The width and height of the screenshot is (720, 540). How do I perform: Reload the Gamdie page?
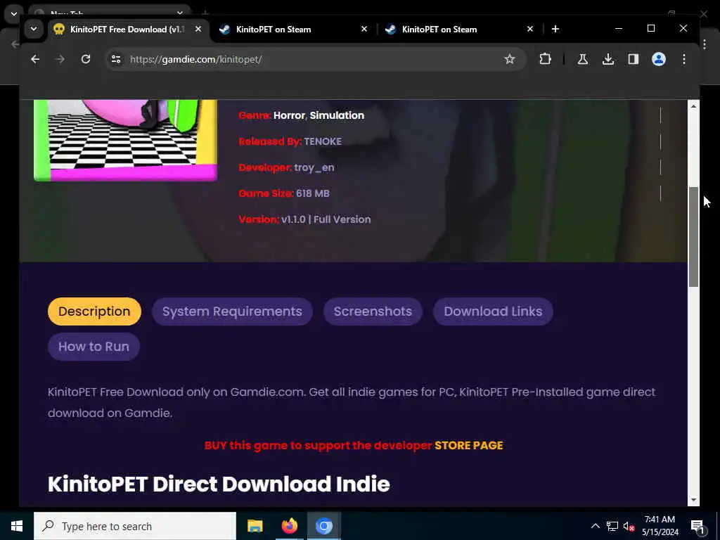point(85,59)
